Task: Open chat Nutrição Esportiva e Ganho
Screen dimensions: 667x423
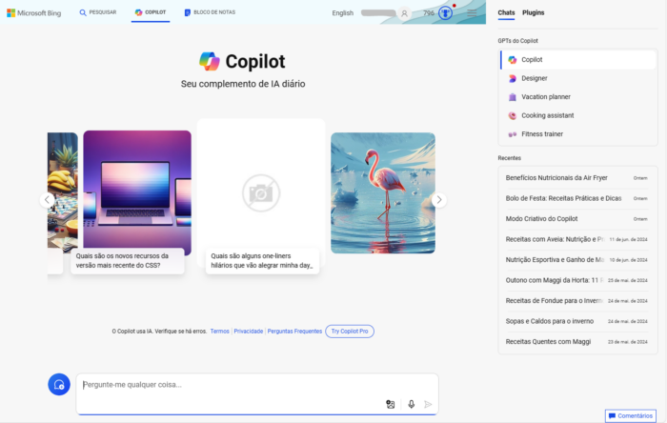Action: click(576, 259)
